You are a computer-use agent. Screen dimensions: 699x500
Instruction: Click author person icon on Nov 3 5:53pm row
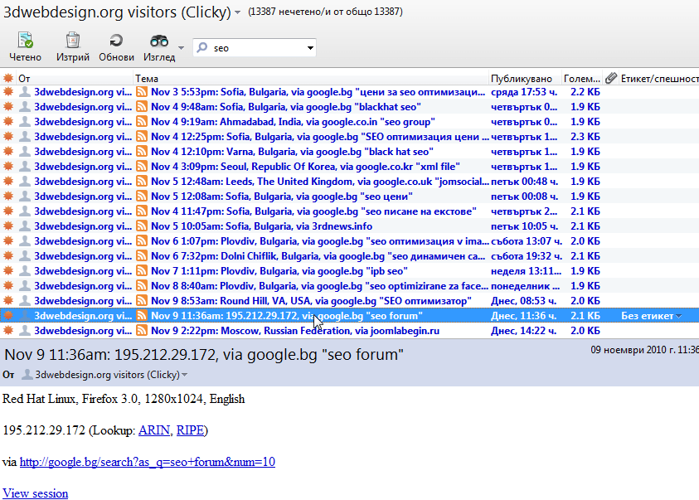click(26, 92)
